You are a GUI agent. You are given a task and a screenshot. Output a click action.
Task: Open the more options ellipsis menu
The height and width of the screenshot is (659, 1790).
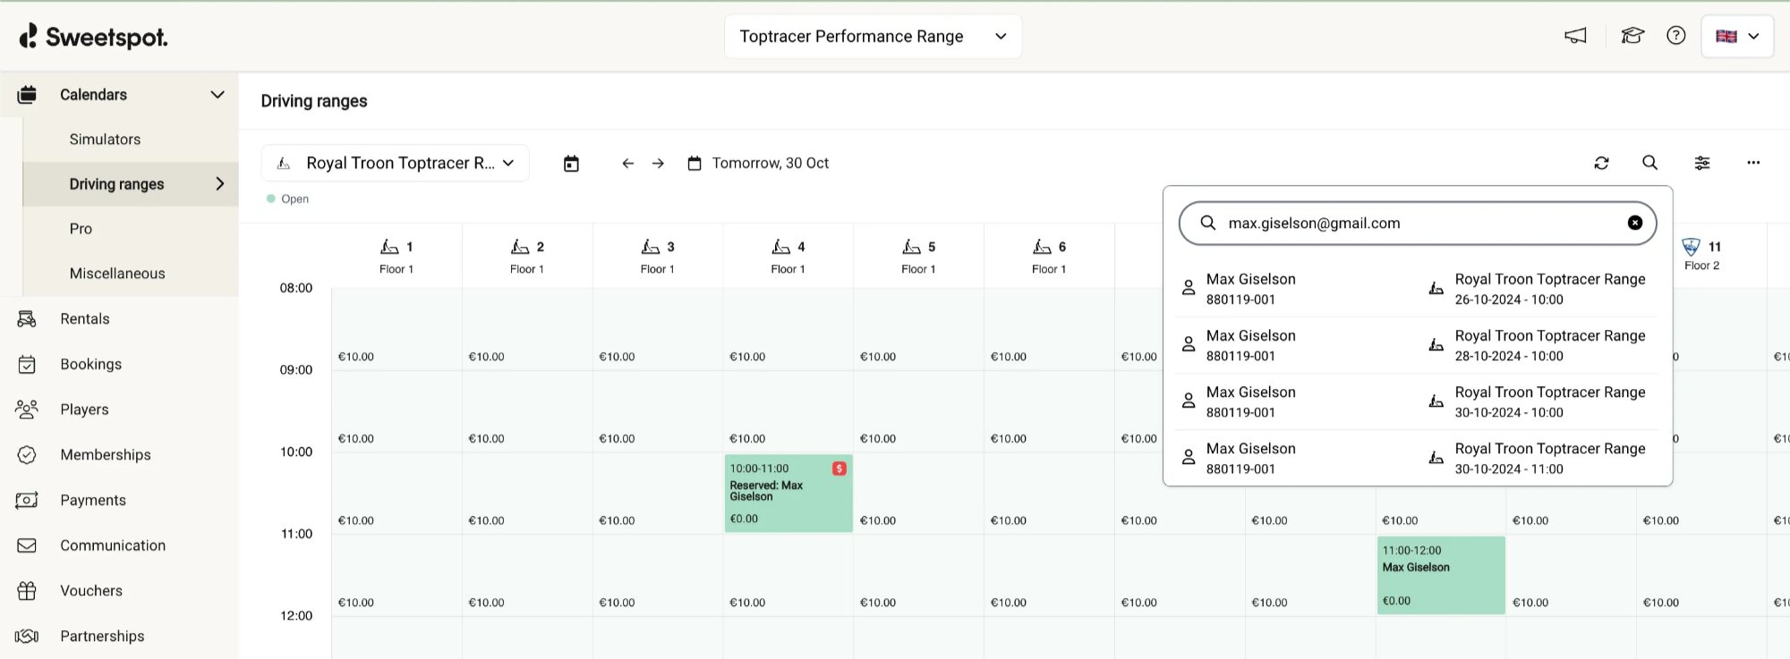coord(1753,163)
